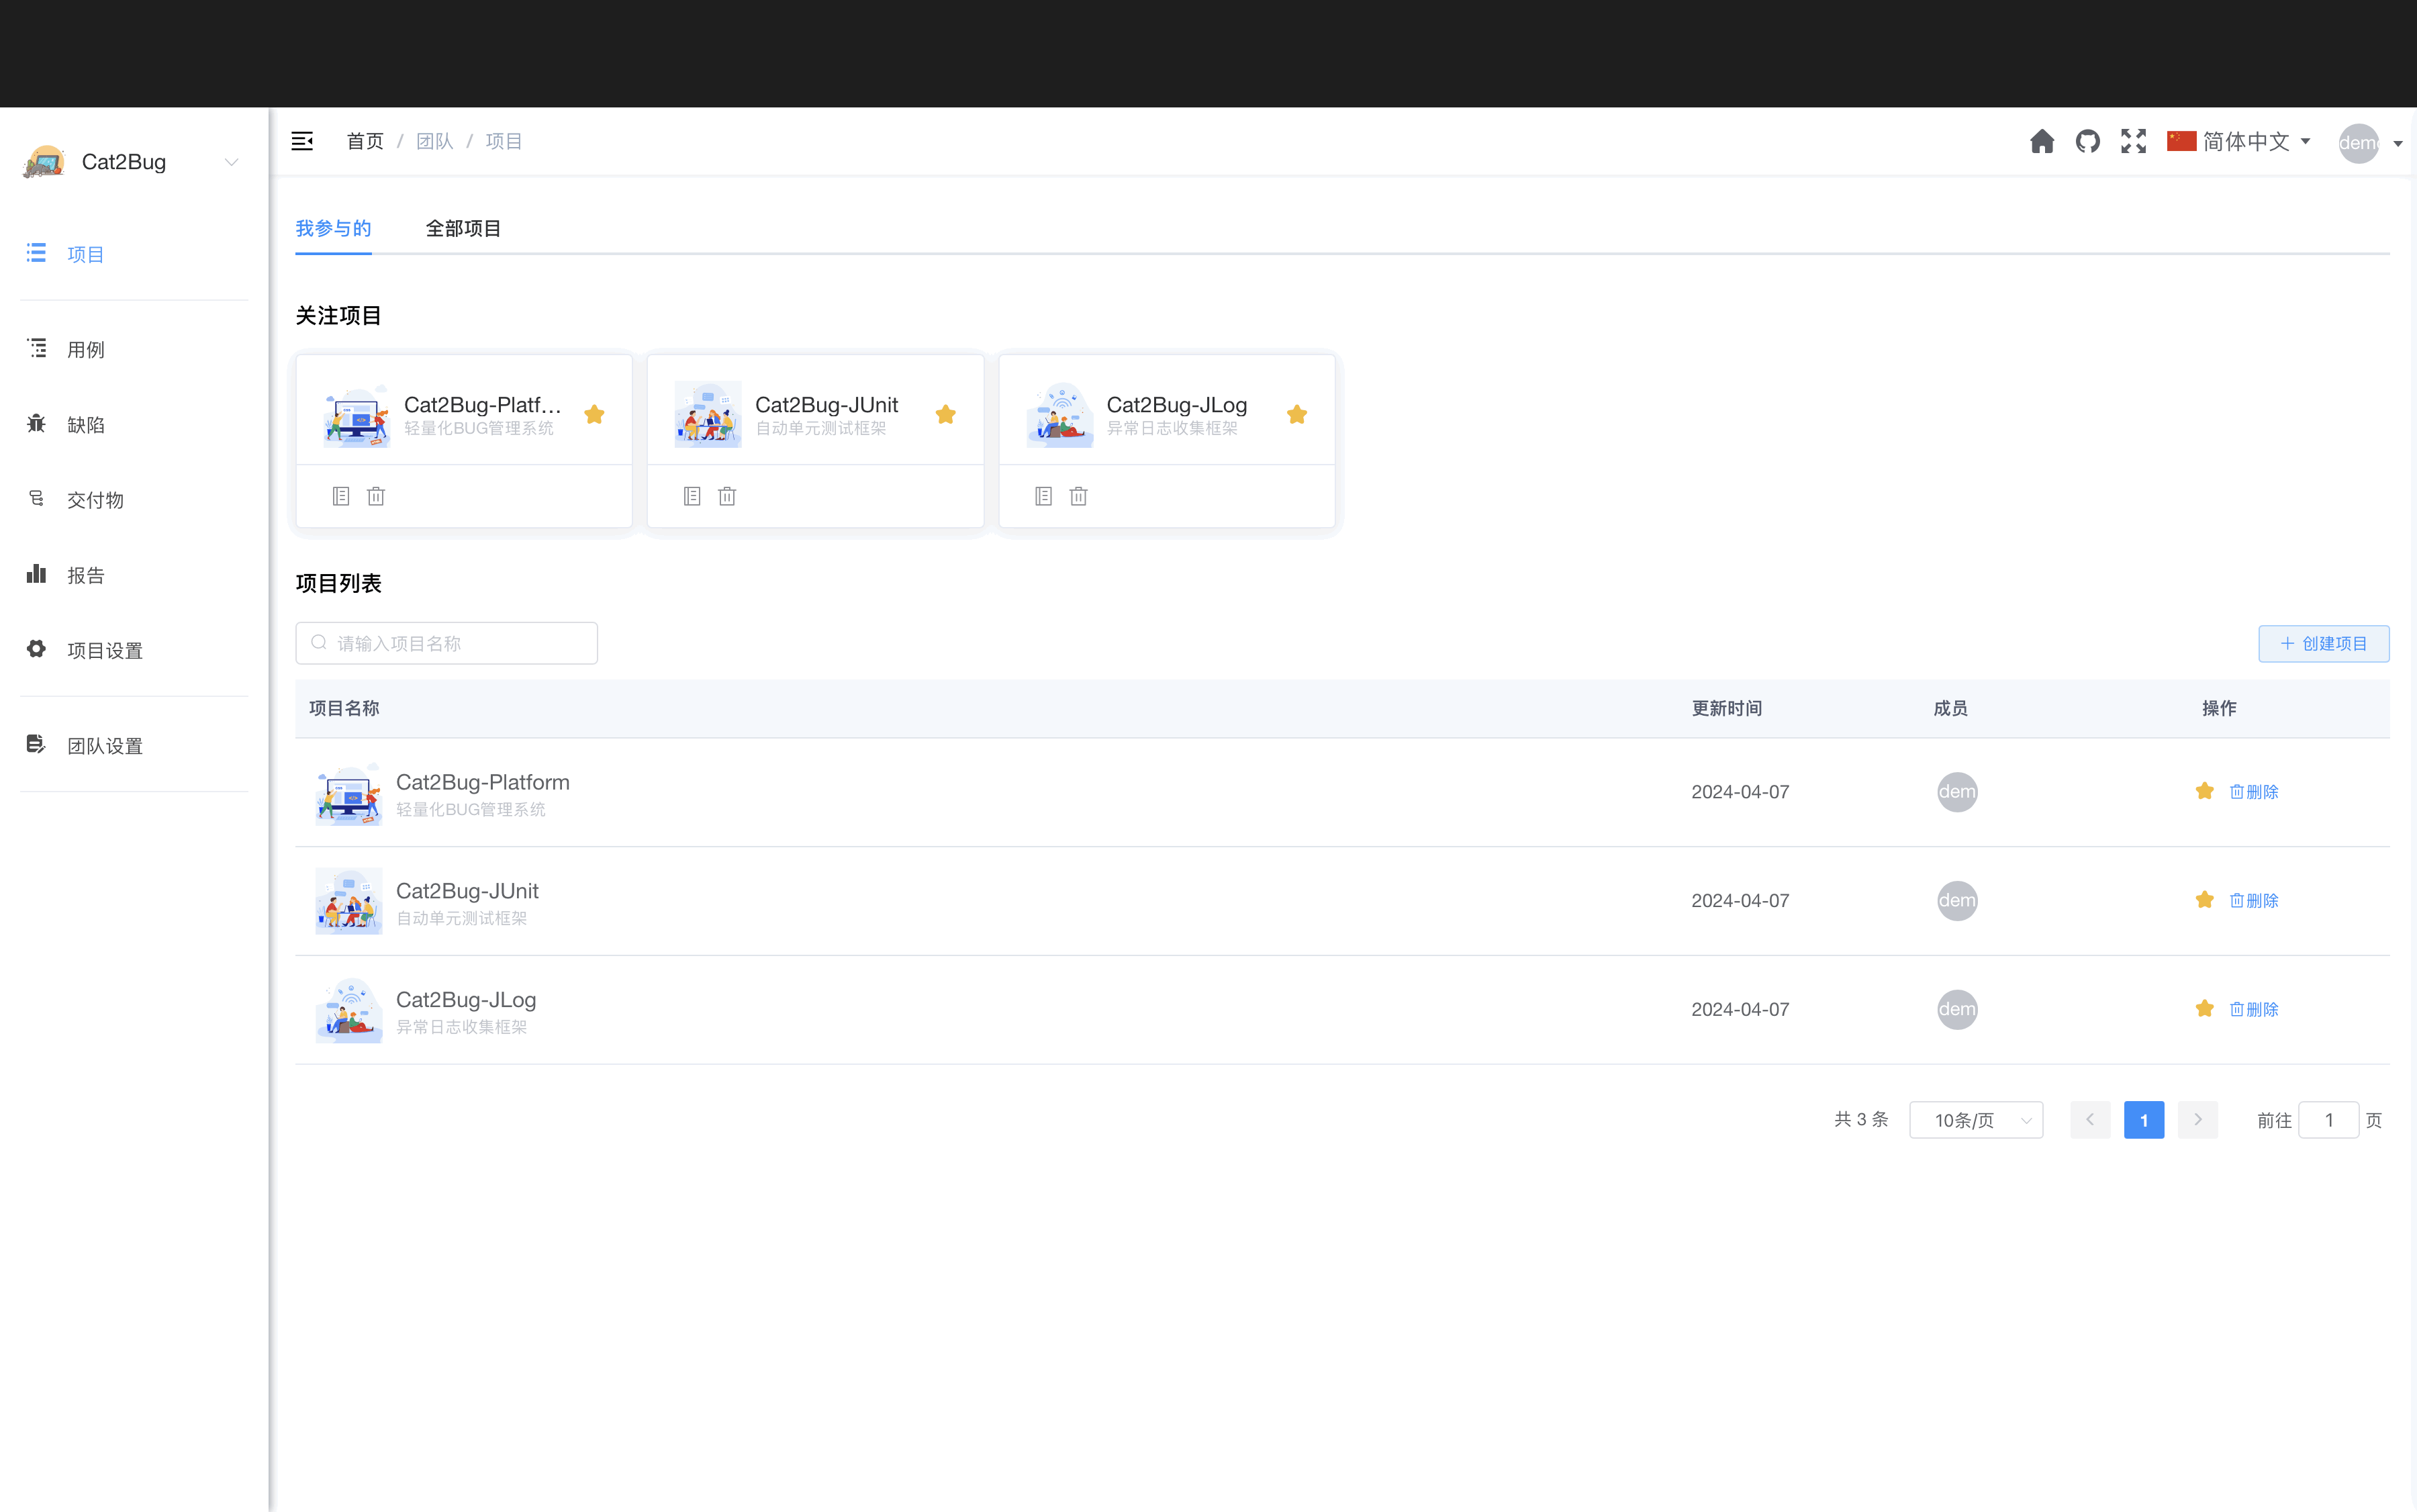The image size is (2417, 1512).
Task: Open the 10条/页 page size dropdown
Action: tap(1975, 1120)
